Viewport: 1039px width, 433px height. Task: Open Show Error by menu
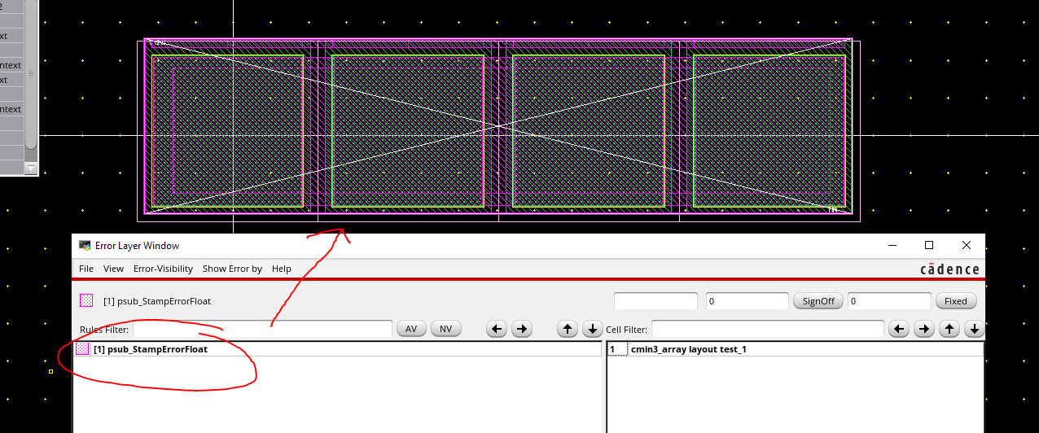[x=232, y=269]
